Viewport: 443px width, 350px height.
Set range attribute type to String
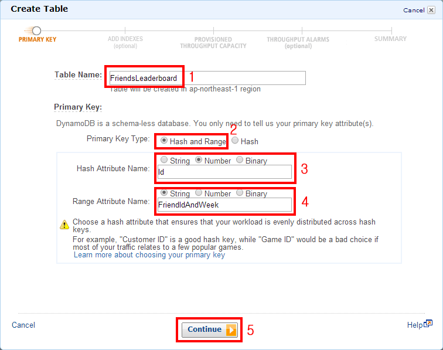[164, 193]
